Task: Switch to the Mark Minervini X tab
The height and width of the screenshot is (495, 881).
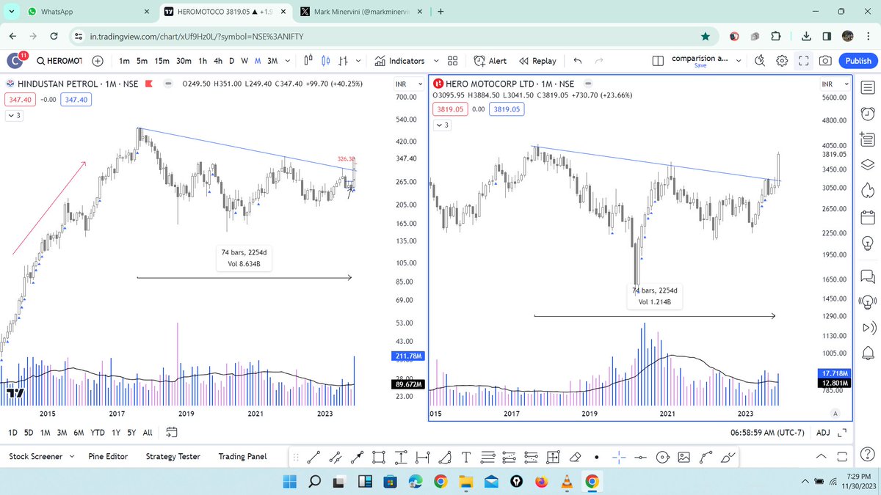Action: click(x=360, y=12)
